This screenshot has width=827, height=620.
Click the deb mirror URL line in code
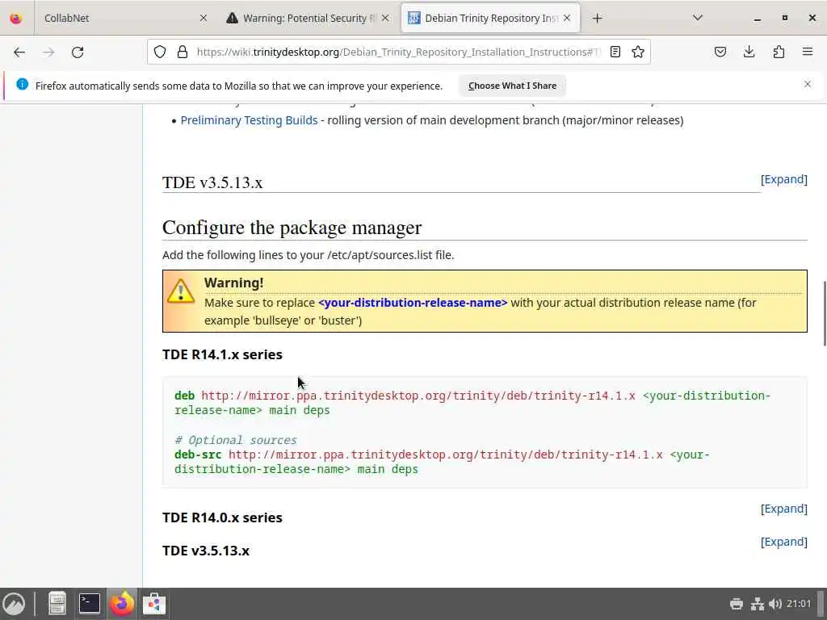(x=418, y=396)
